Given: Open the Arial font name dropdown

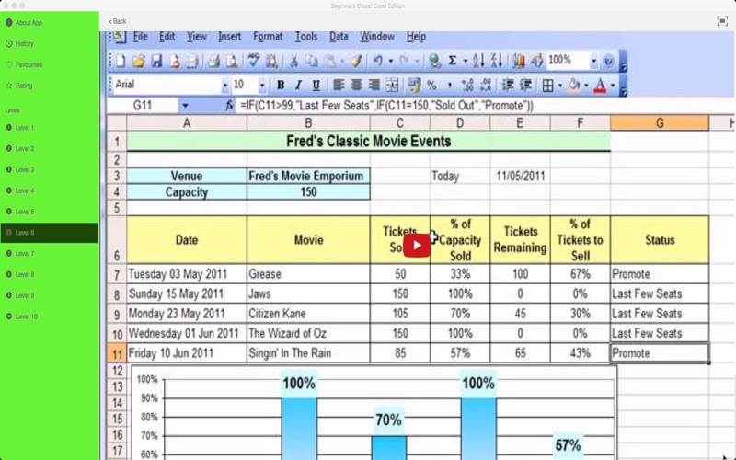Looking at the screenshot, I should pos(225,85).
